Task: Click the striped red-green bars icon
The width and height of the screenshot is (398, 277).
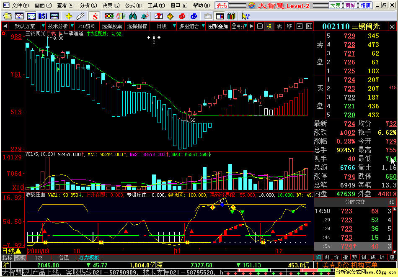Action: coord(121,16)
